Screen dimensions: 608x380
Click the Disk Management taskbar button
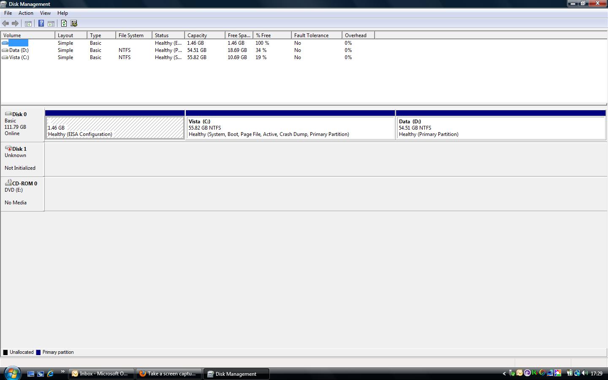(x=236, y=374)
